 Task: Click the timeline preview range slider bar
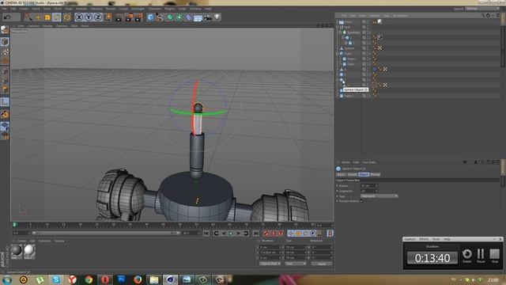[x=106, y=233]
